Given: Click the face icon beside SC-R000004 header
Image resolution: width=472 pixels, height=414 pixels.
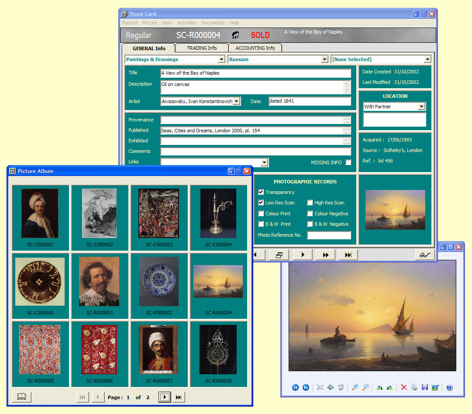Looking at the screenshot, I should (236, 35).
